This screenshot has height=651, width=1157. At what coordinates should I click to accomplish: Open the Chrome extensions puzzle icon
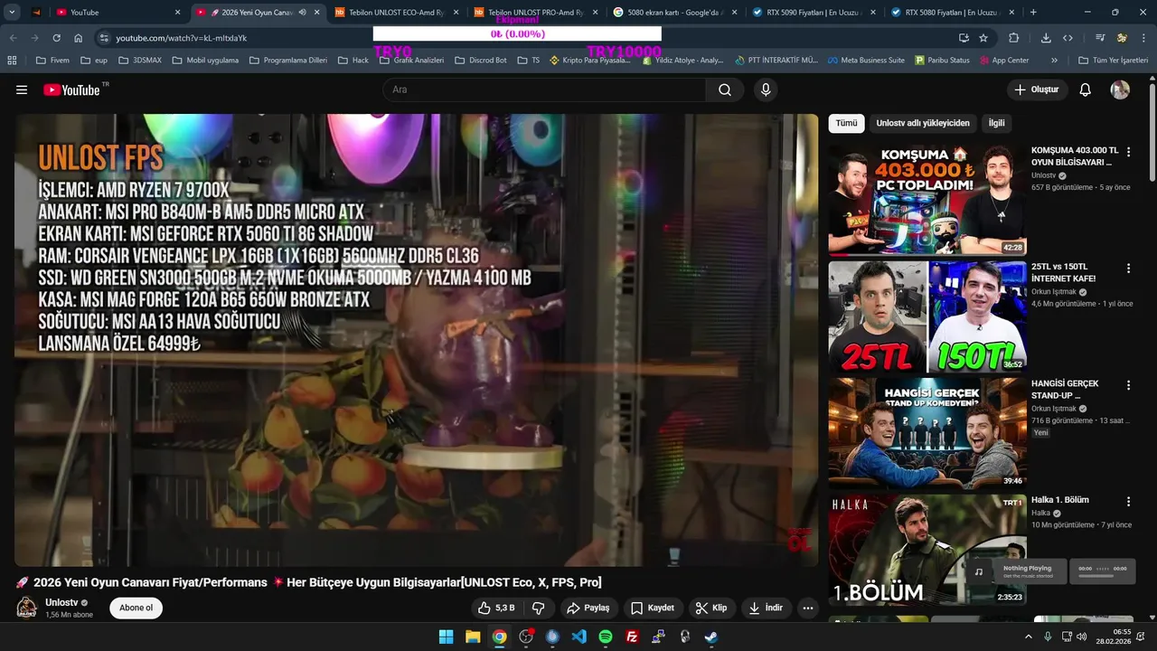pyautogui.click(x=1013, y=38)
